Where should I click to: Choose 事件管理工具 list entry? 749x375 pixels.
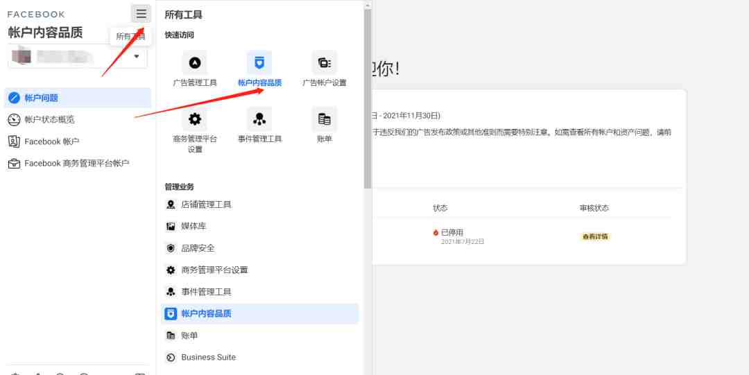point(259,291)
